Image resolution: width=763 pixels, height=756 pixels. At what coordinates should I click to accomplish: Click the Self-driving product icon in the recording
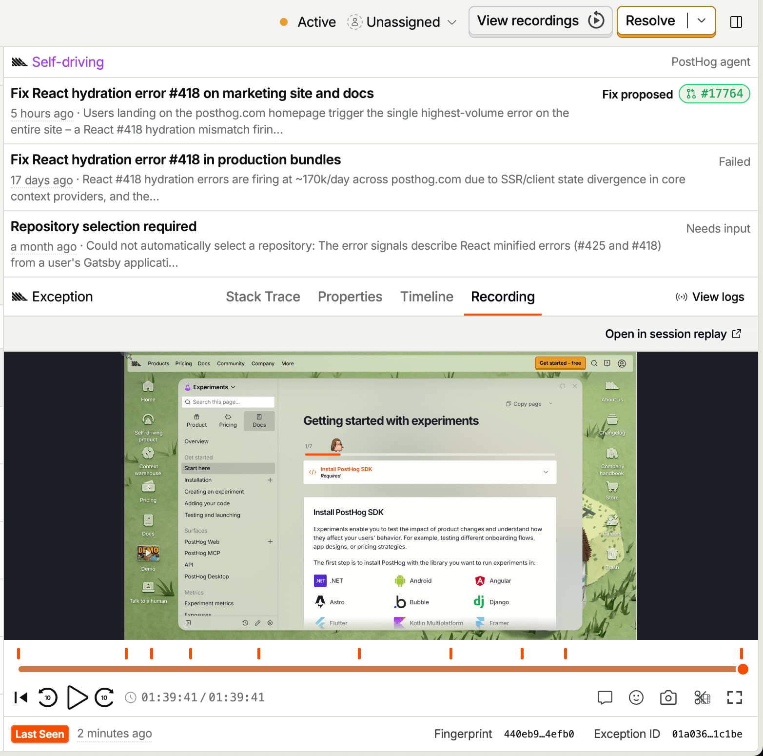tap(148, 427)
